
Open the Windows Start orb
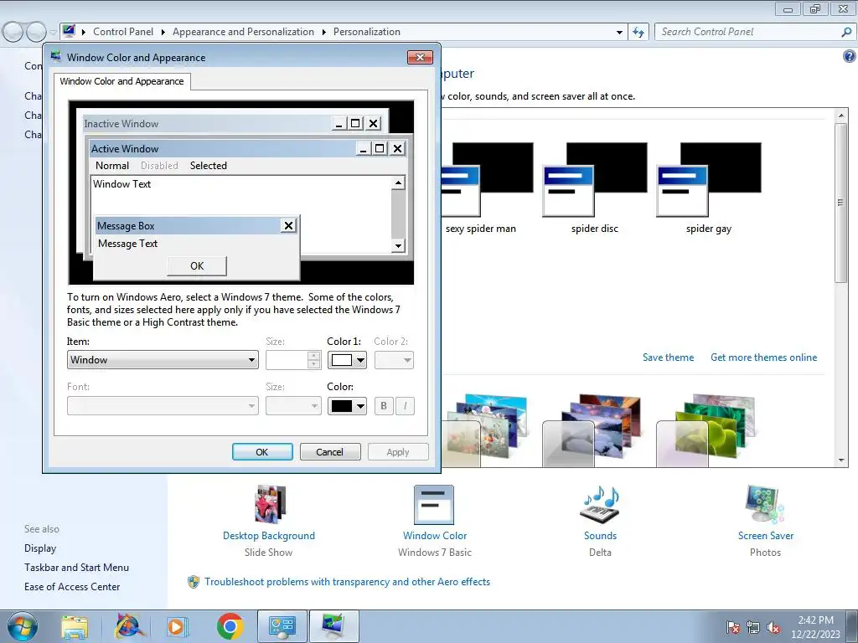pos(23,626)
